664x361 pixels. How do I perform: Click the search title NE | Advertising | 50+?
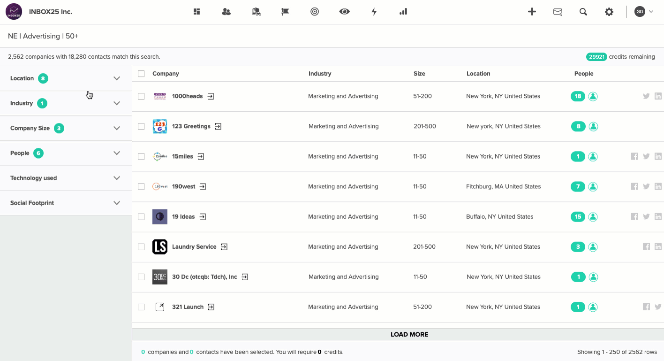43,36
